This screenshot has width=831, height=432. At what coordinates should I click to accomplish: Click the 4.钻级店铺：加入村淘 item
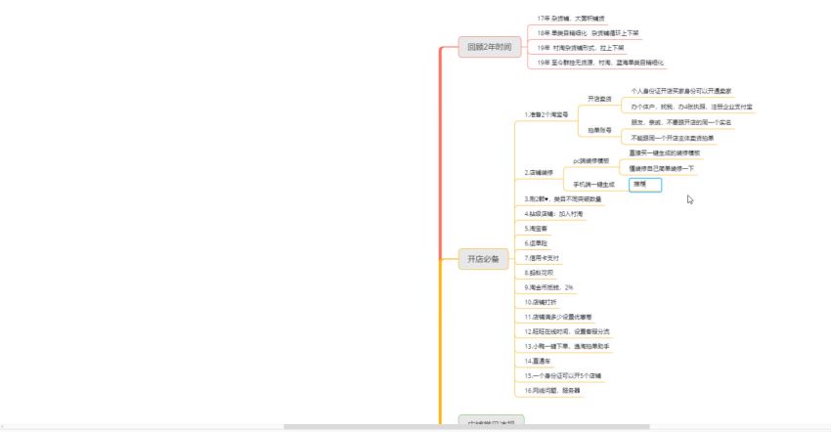coord(554,213)
